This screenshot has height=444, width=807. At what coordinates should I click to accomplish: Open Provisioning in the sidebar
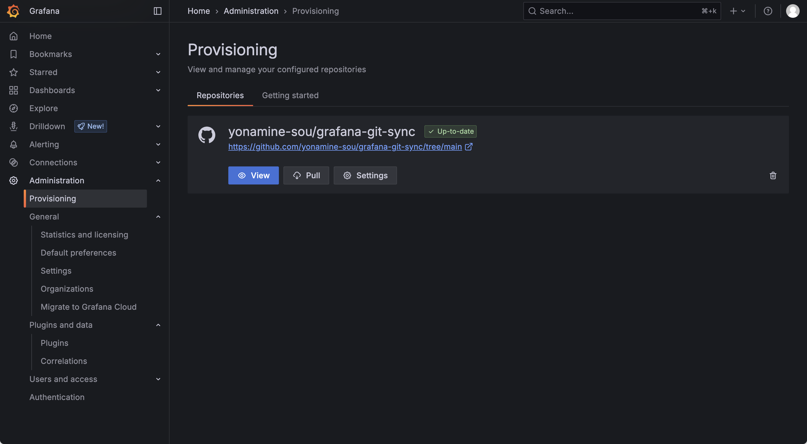click(x=86, y=199)
